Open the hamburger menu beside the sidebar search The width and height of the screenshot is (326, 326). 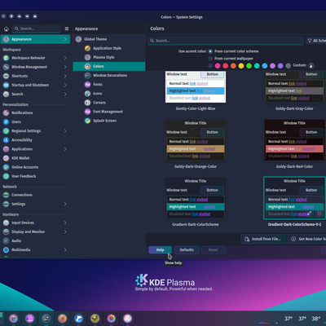click(67, 29)
